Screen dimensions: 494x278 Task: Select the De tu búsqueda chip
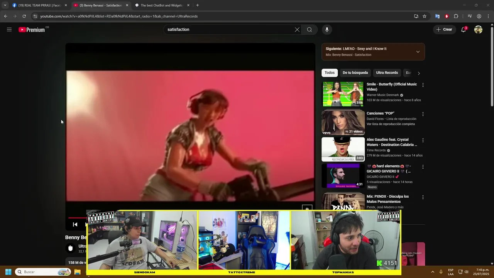point(355,73)
